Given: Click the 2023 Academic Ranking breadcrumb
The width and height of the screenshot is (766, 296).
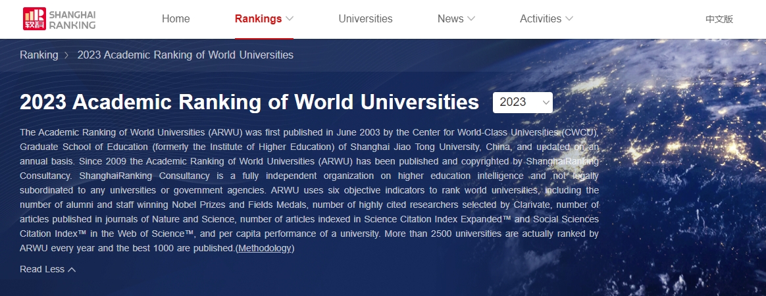Looking at the screenshot, I should click(185, 55).
